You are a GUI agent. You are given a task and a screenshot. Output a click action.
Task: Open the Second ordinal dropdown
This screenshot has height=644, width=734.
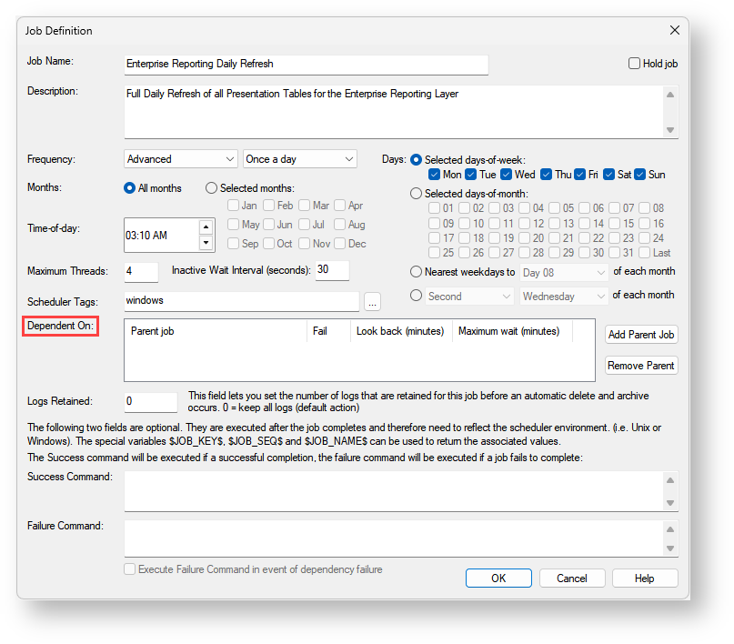468,297
